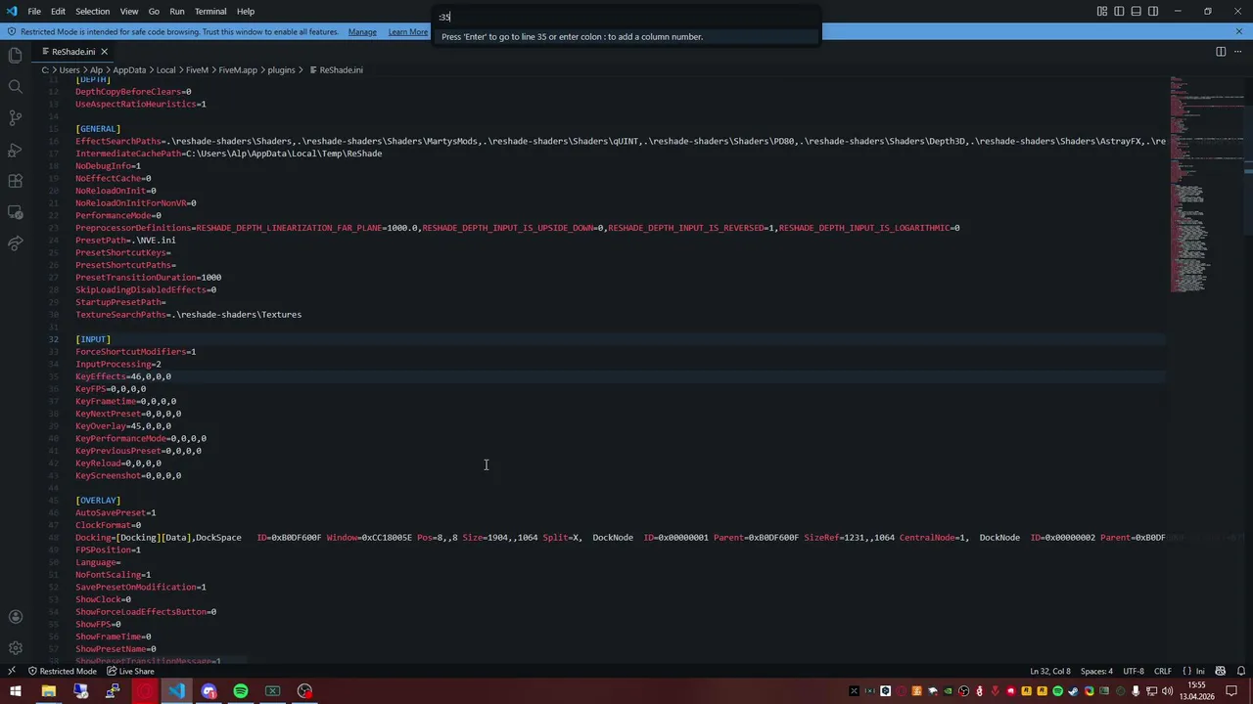Select the ReShade.ini tab
Screen dimensions: 1253x704
pos(73,52)
